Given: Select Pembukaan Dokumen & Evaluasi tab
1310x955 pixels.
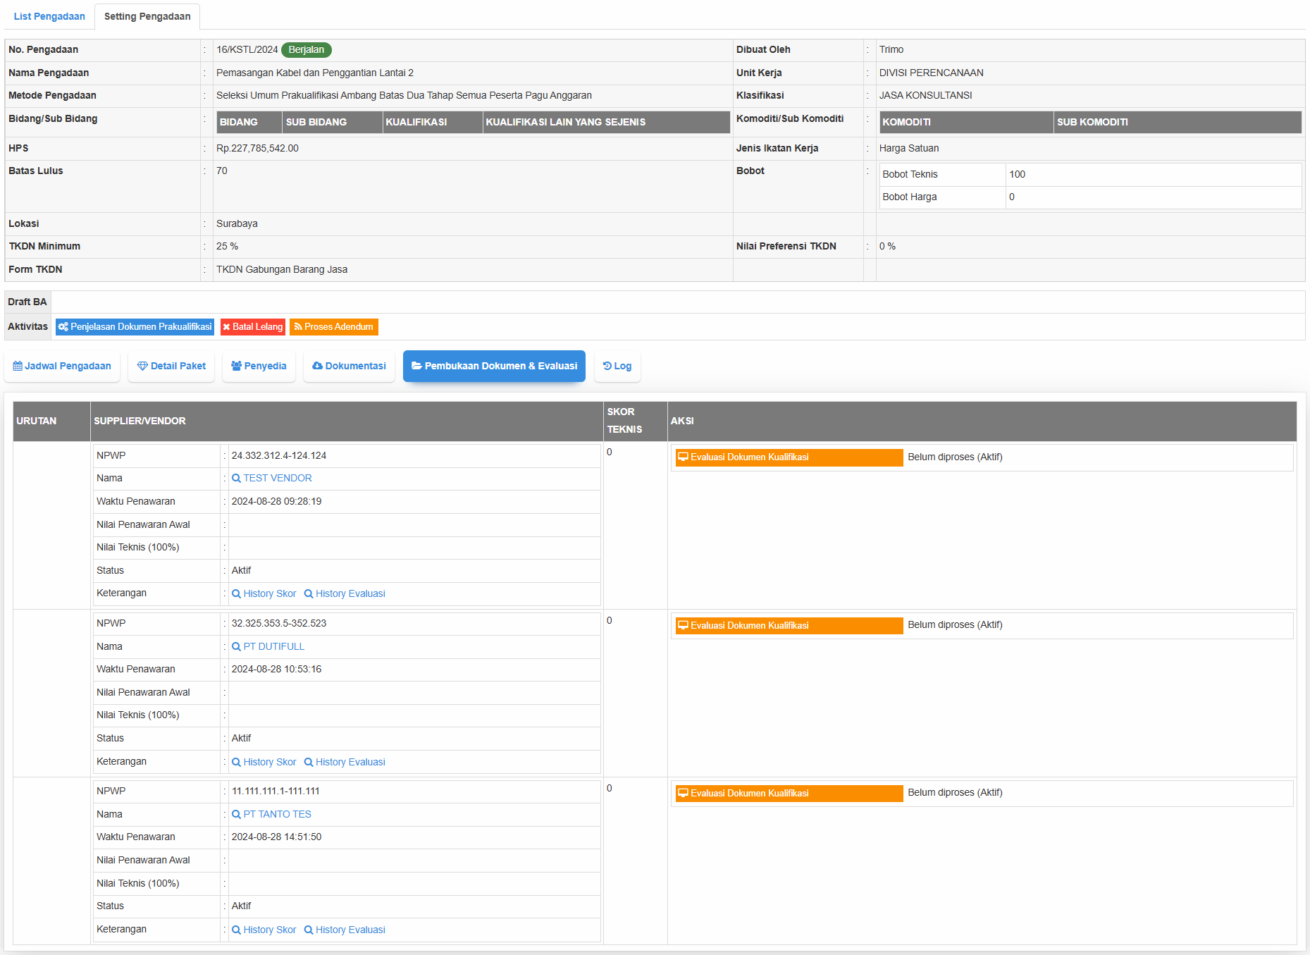Looking at the screenshot, I should click(x=494, y=366).
